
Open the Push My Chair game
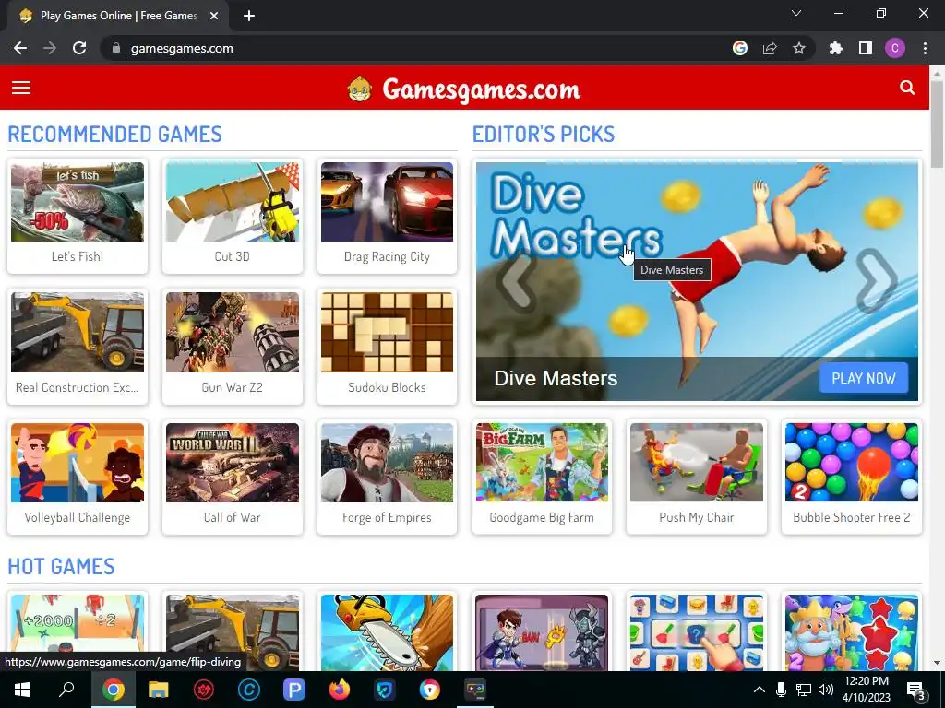[697, 477]
